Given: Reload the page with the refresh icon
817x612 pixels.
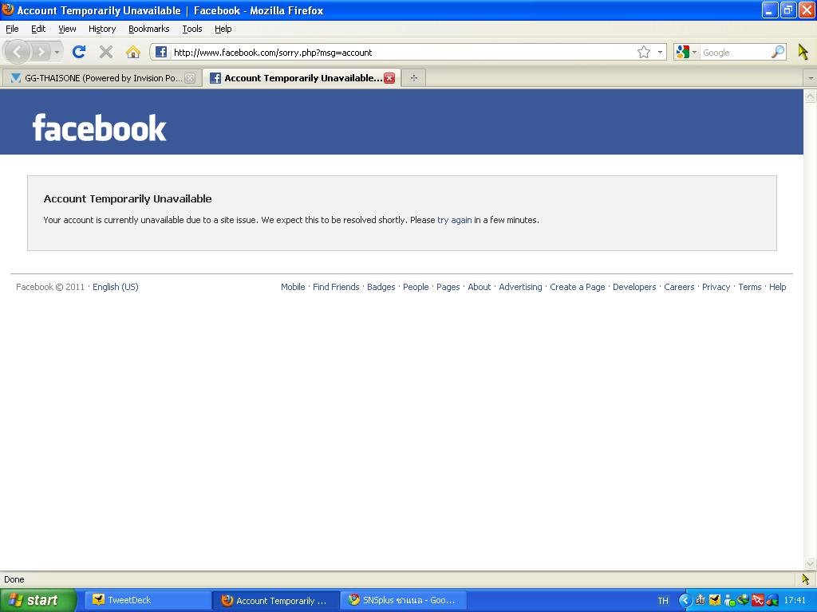Looking at the screenshot, I should (79, 52).
